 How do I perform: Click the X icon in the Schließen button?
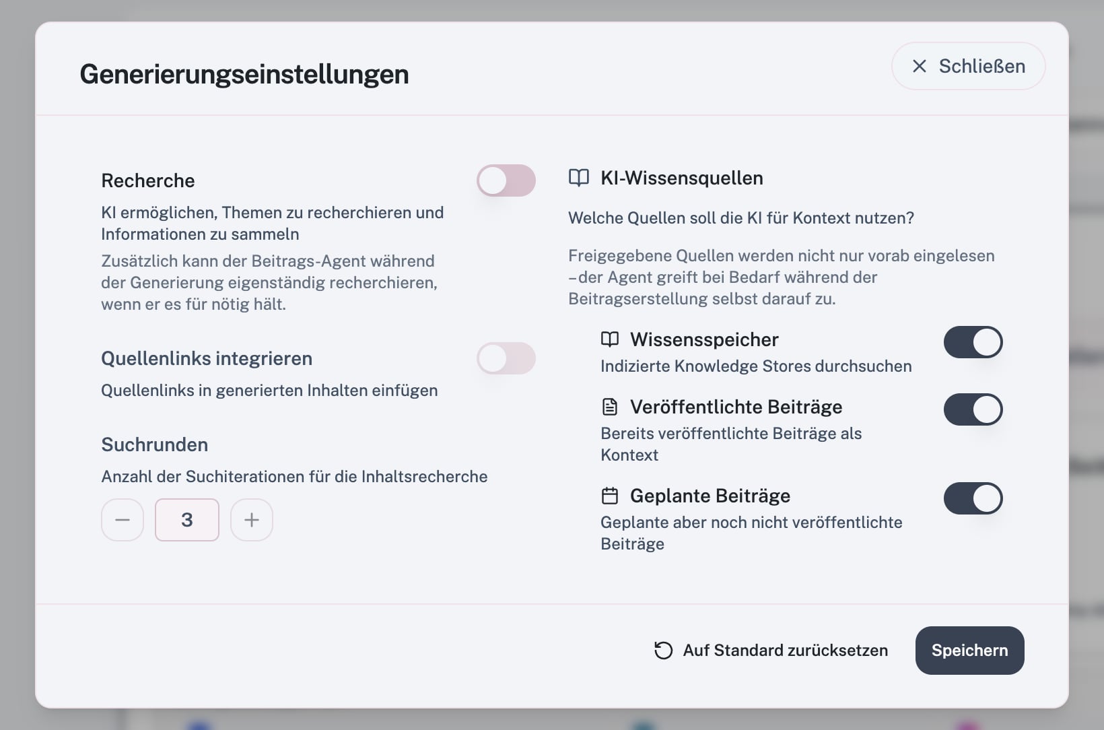(920, 66)
